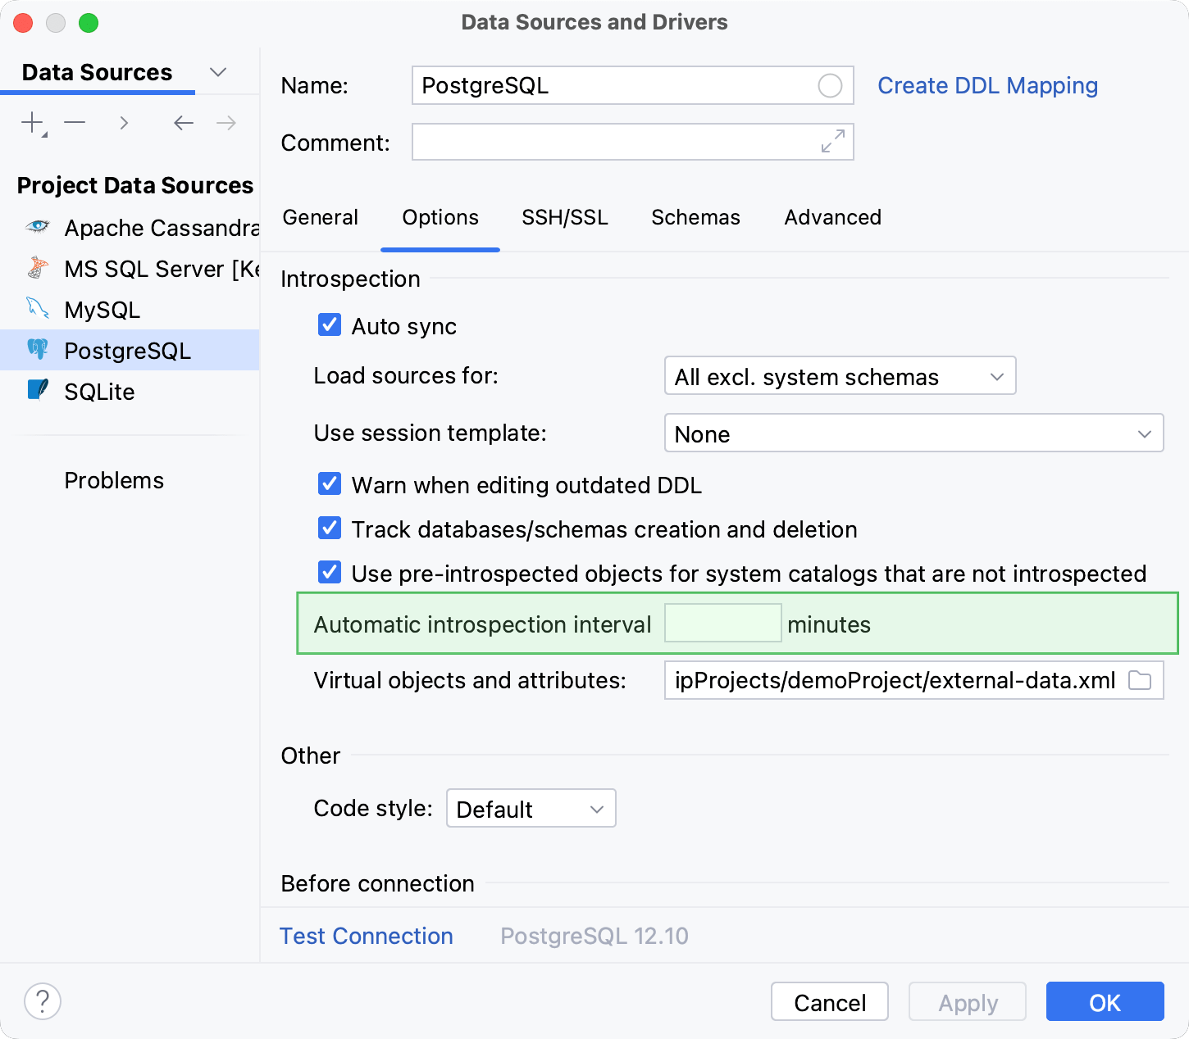Select the Options tab
1189x1039 pixels.
[x=440, y=217]
